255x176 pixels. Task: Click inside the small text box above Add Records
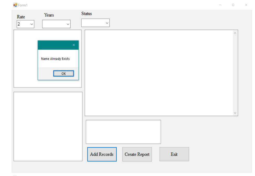point(123,131)
